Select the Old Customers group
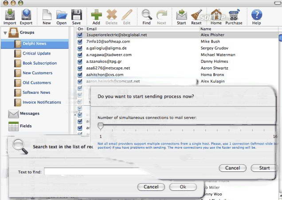The height and width of the screenshot is (200, 282). click(x=37, y=83)
